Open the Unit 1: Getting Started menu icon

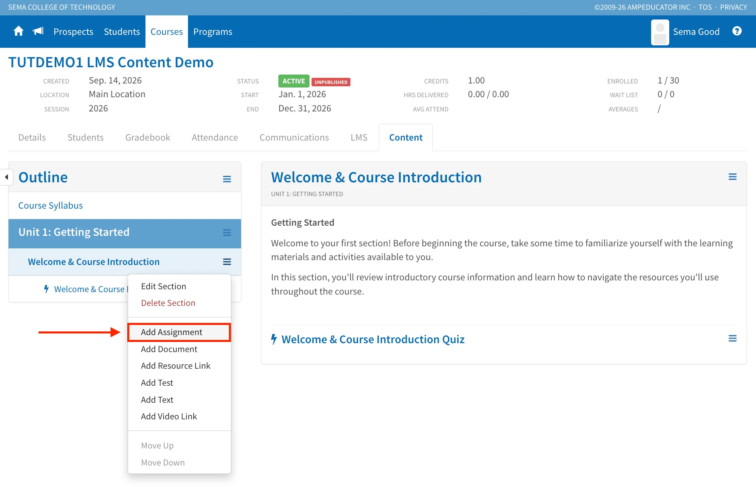(x=227, y=233)
